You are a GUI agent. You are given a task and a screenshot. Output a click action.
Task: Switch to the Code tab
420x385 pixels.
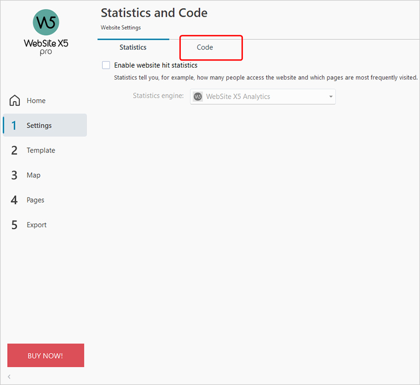coord(205,48)
